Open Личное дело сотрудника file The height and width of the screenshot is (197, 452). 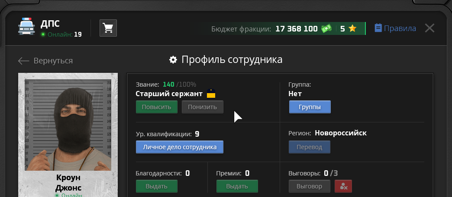pos(179,147)
